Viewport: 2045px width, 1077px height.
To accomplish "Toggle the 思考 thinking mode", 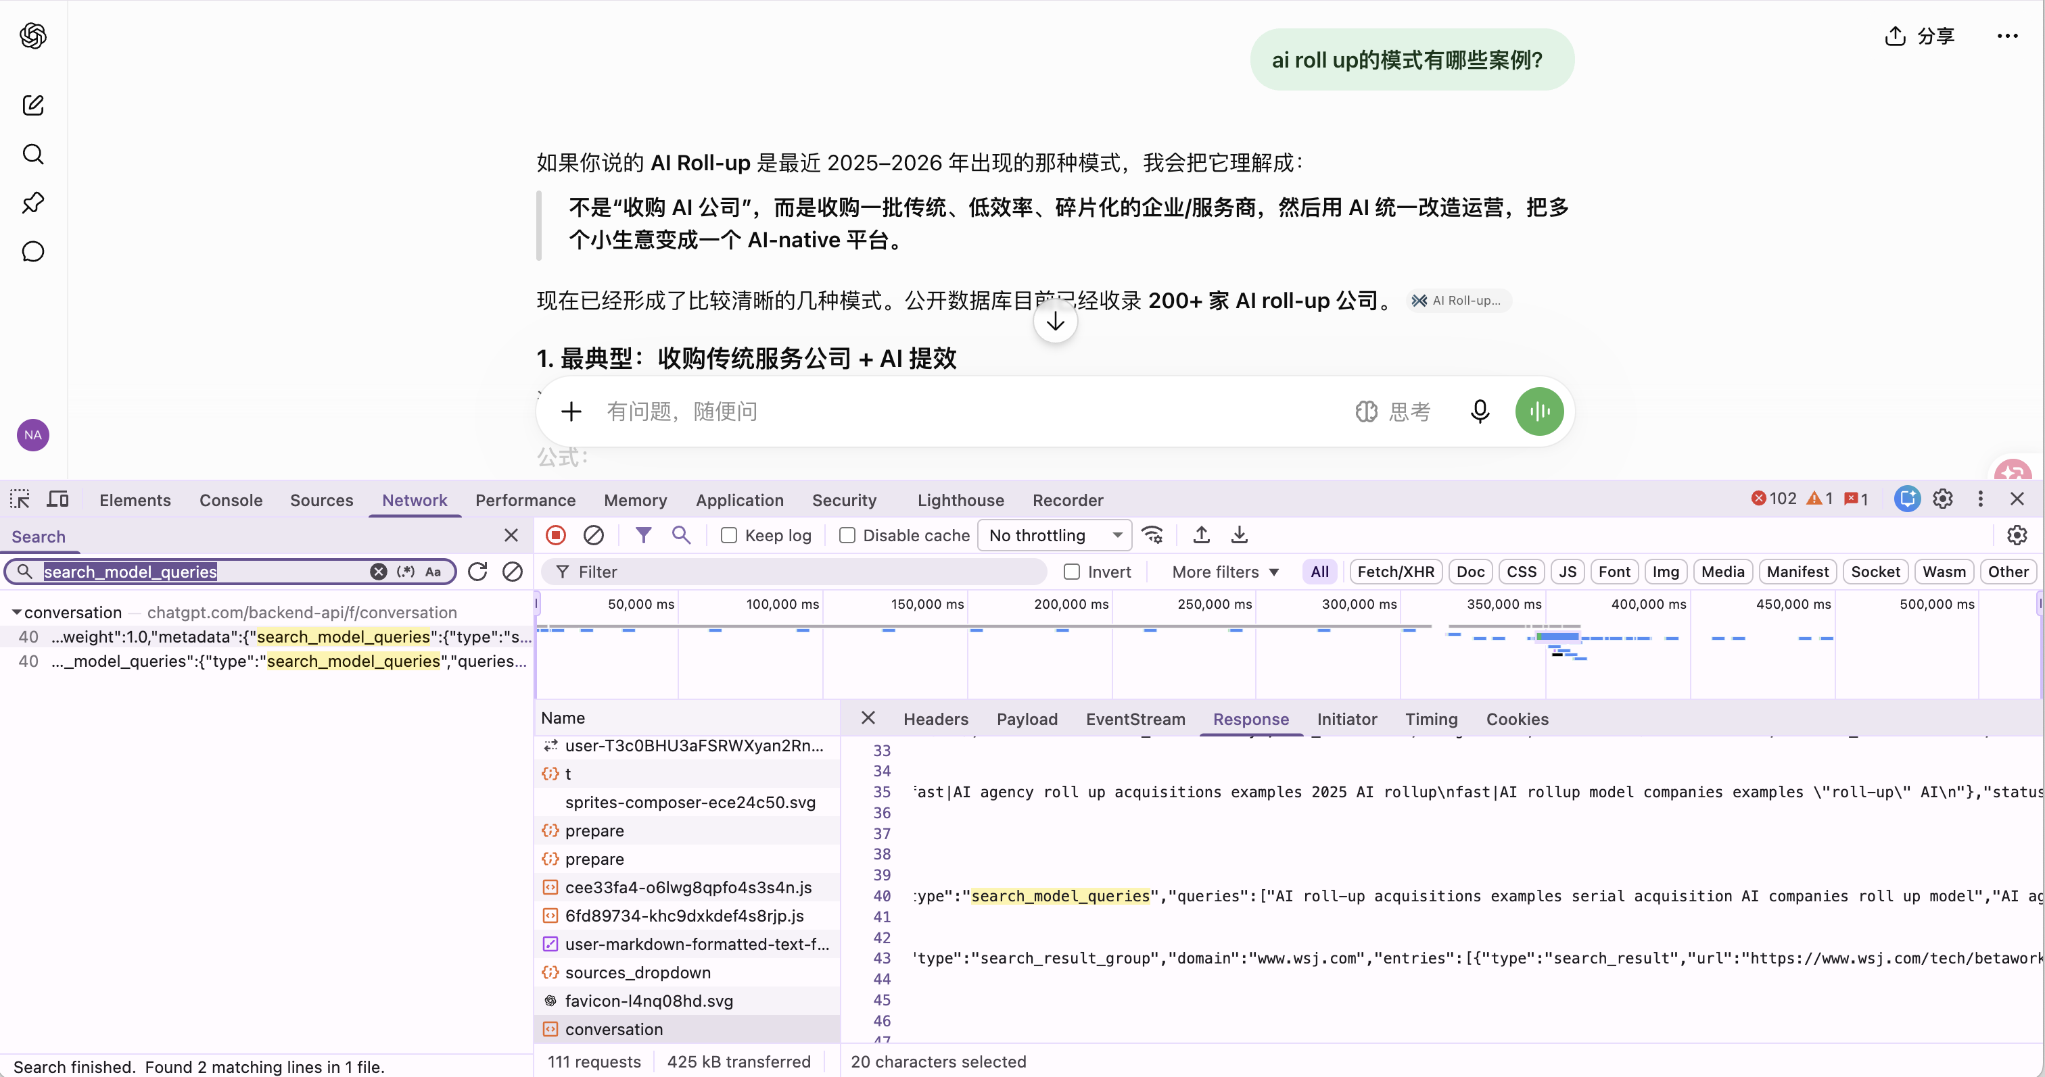I will (x=1392, y=411).
